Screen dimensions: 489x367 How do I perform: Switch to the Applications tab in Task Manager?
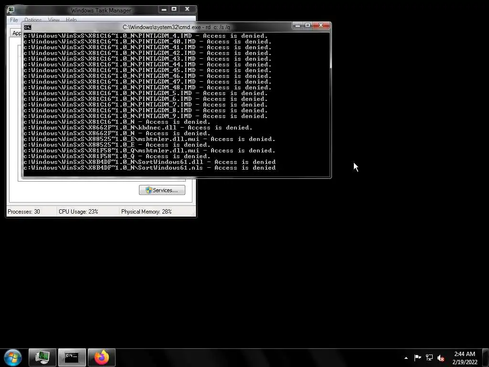point(16,33)
